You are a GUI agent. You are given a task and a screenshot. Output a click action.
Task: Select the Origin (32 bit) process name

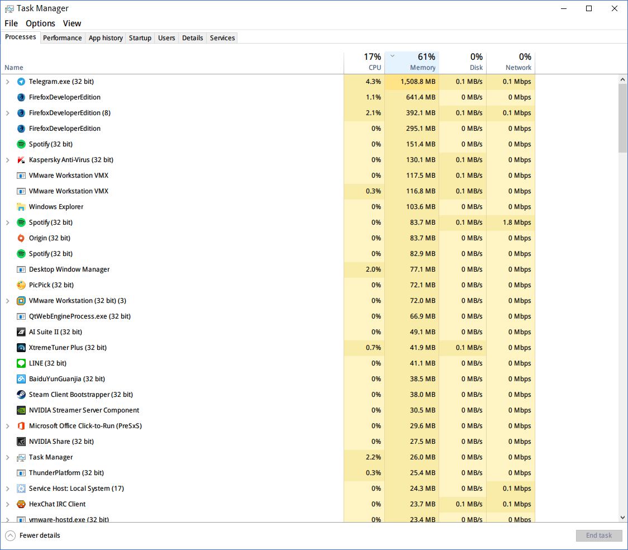click(x=50, y=238)
